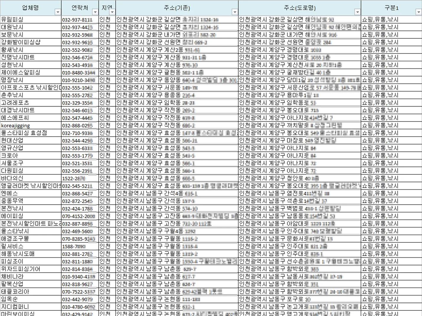Click the cell 중동무역
This screenshot has width=422, height=316.
31,201
